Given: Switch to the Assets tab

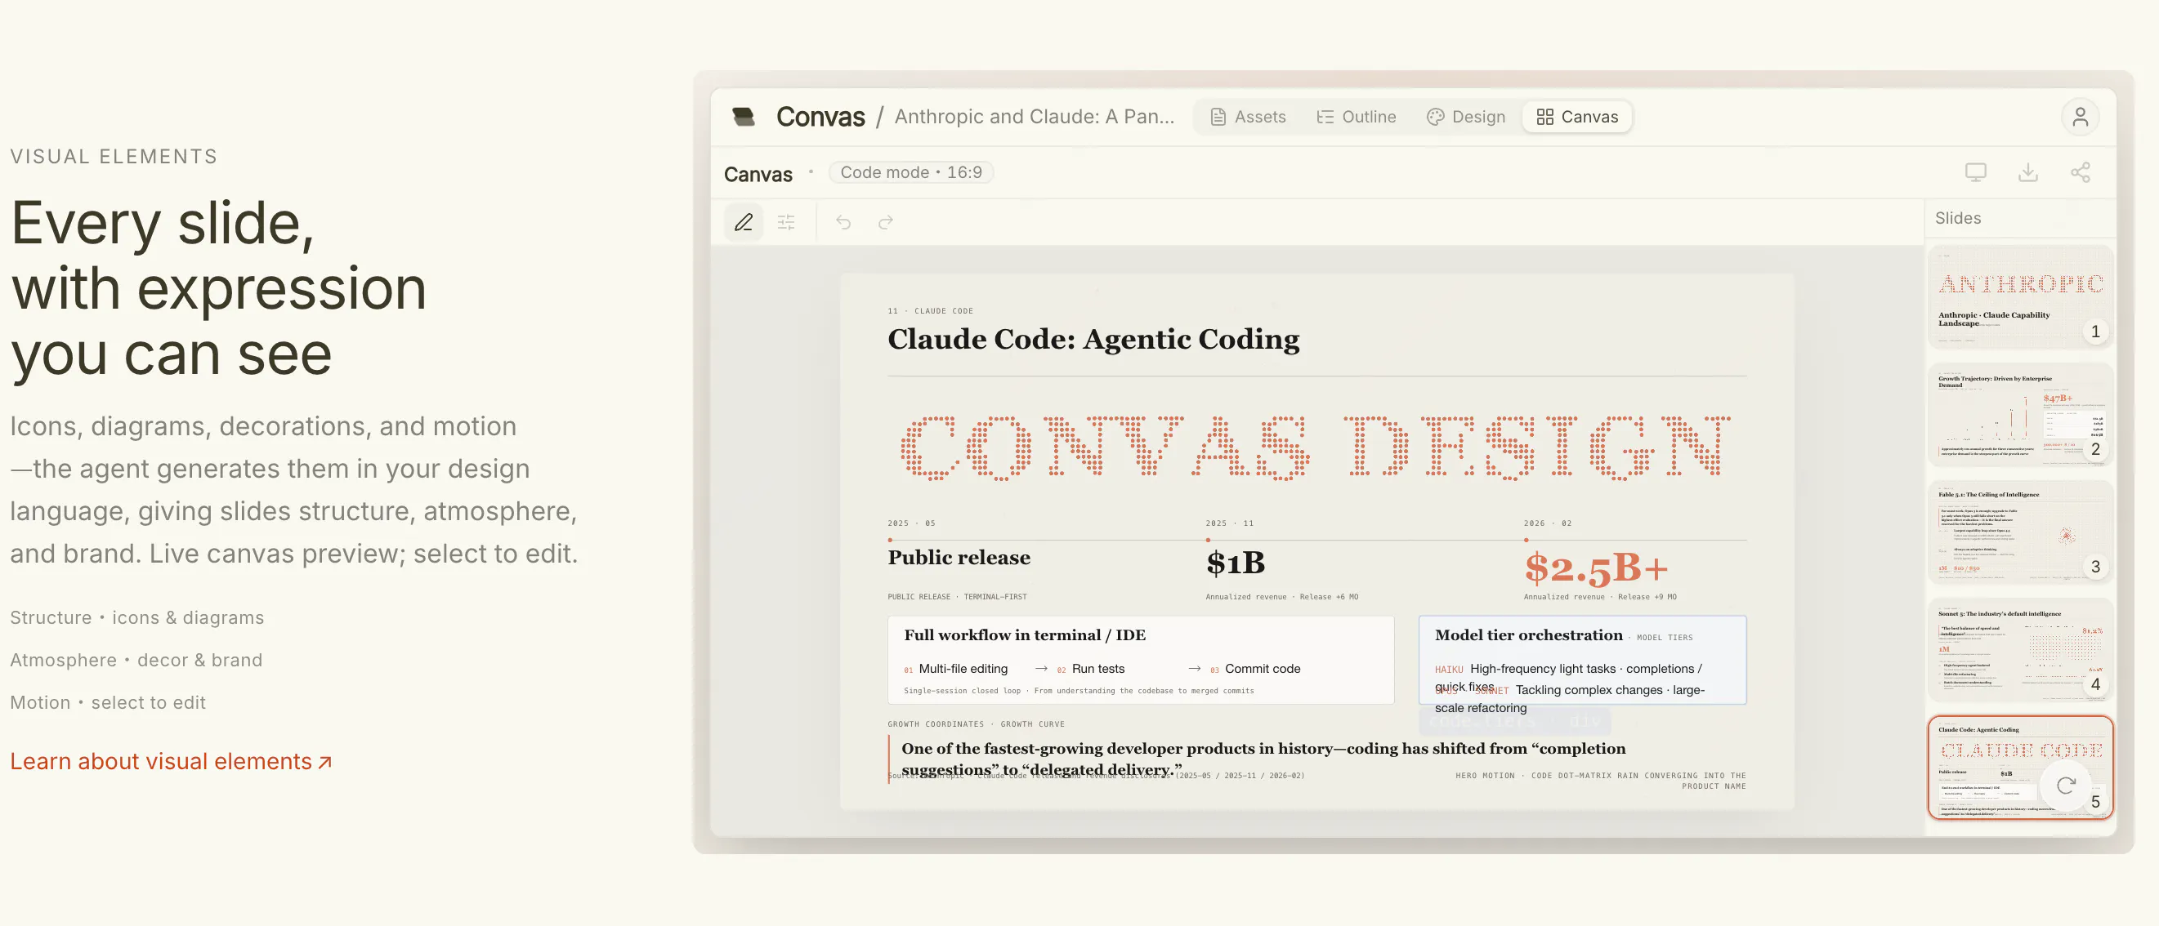Looking at the screenshot, I should [x=1247, y=117].
